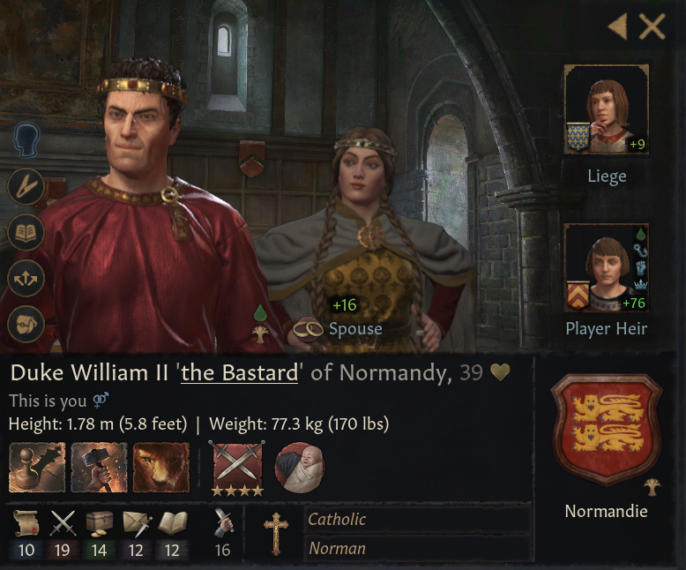Go back with the left arrow
The width and height of the screenshot is (686, 570).
coord(617,27)
